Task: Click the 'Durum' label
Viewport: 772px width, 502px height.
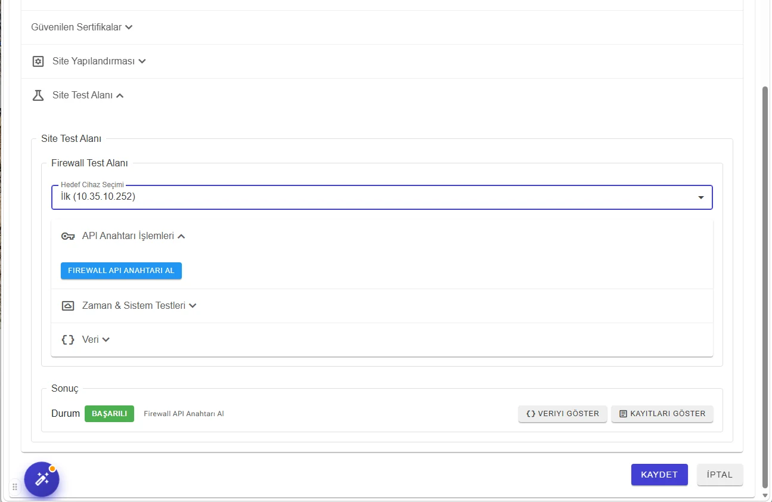Action: click(66, 414)
